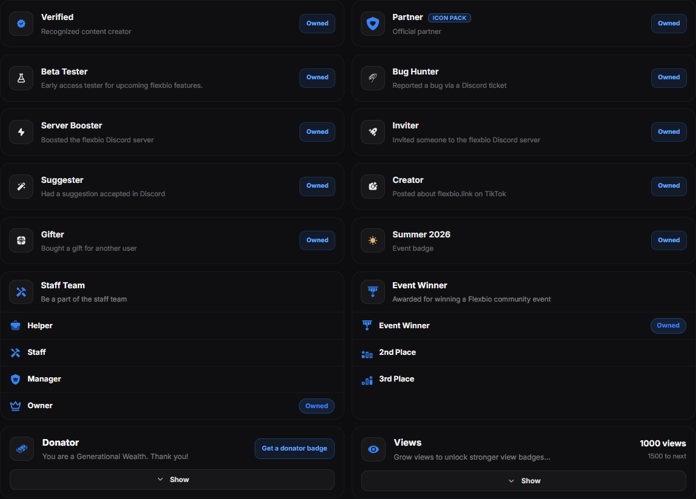Click the Views eye icon
The image size is (696, 499).
pyautogui.click(x=373, y=449)
